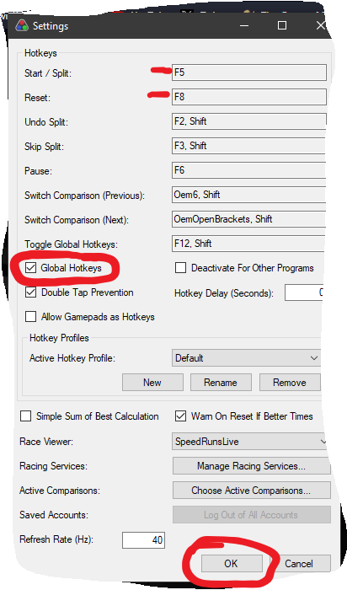Minimize the Settings window
This screenshot has width=347, height=590.
click(244, 25)
